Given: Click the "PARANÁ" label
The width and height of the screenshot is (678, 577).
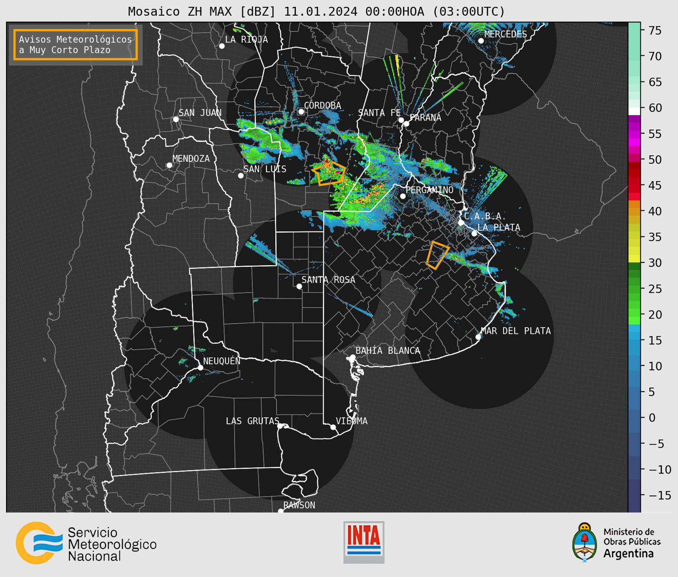Looking at the screenshot, I should tap(425, 117).
